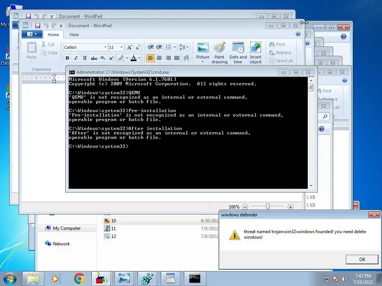Click the cmd window scroll down arrow
This screenshot has width=382, height=286.
pos(311,186)
